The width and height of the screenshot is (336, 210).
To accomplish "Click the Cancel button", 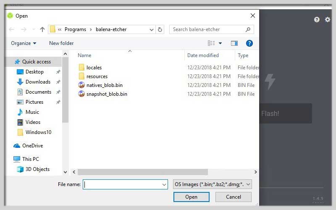I will tap(234, 197).
